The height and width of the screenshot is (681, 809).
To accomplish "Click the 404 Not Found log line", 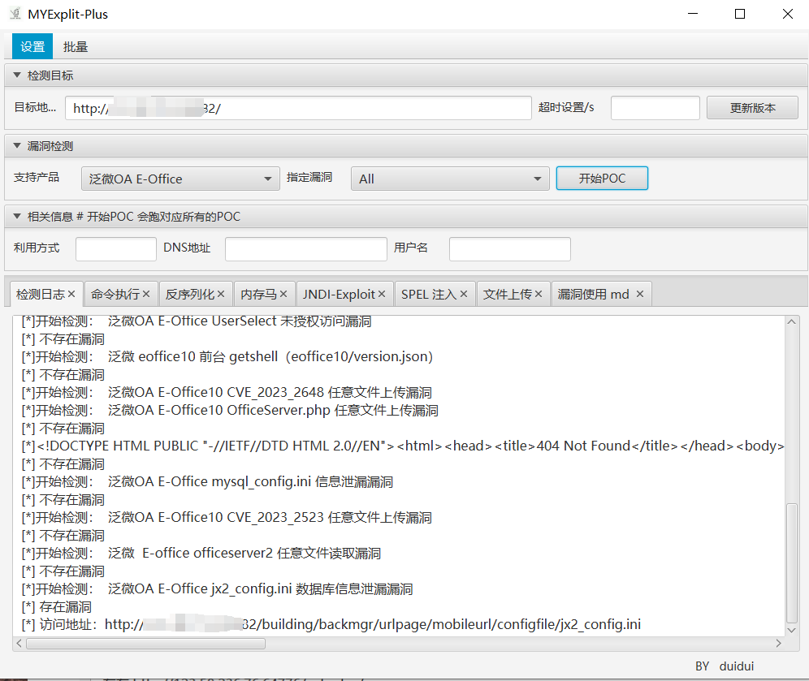I will [402, 446].
